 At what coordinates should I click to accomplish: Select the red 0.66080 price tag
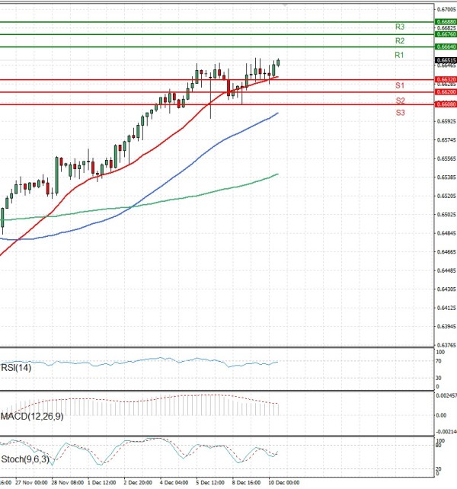click(x=446, y=104)
